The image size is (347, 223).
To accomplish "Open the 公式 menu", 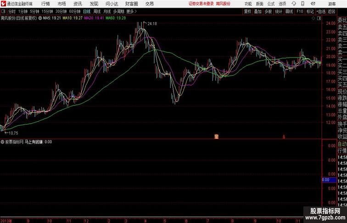I will (271, 4).
